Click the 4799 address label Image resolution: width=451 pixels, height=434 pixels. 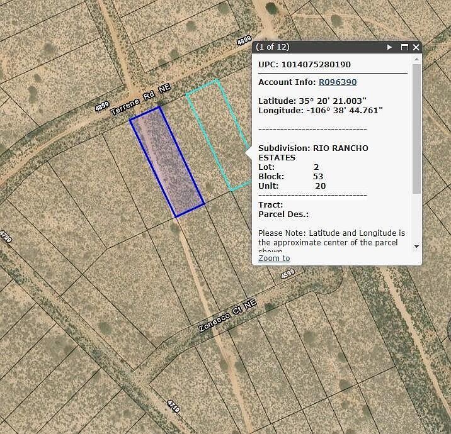(6, 236)
